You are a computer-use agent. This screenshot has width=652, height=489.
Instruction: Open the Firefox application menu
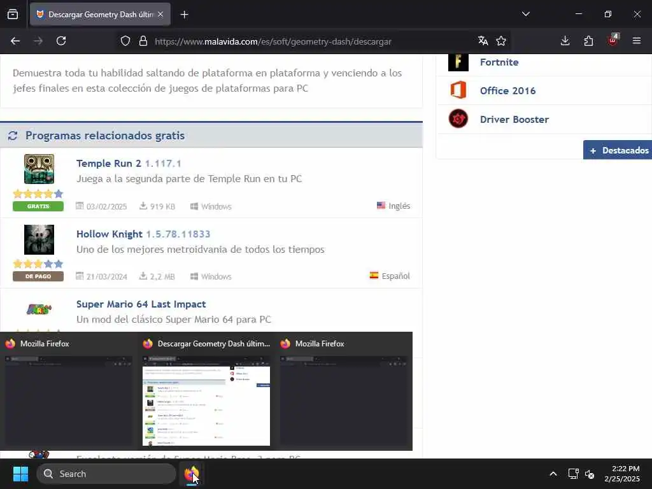tap(636, 41)
